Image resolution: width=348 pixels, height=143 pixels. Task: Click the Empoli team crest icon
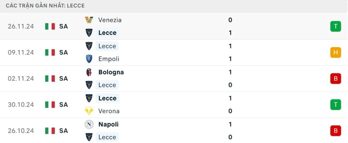pyautogui.click(x=89, y=59)
